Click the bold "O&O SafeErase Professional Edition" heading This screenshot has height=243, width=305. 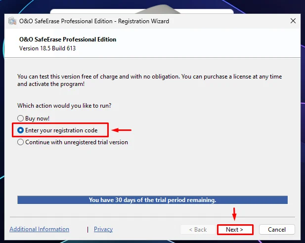(x=68, y=40)
